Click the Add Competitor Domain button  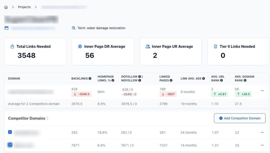239,118
